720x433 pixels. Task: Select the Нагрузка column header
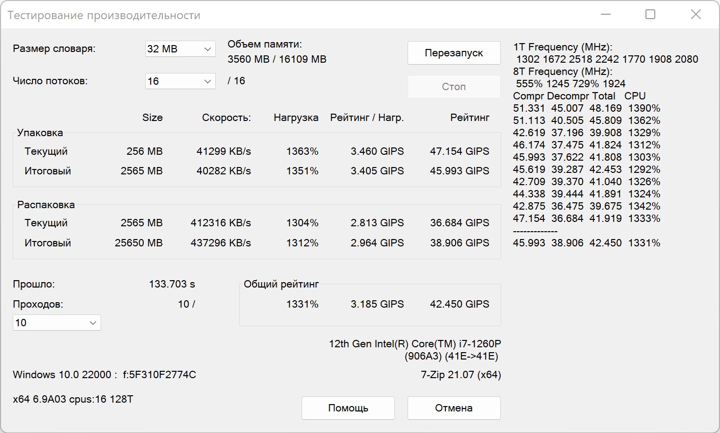coord(296,118)
